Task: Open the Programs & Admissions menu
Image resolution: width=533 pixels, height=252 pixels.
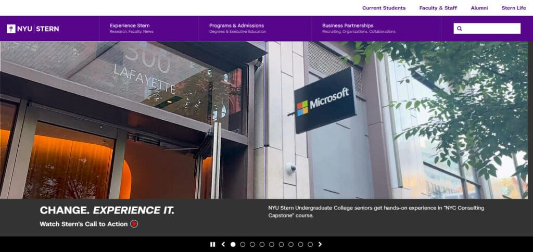Action: 237,28
